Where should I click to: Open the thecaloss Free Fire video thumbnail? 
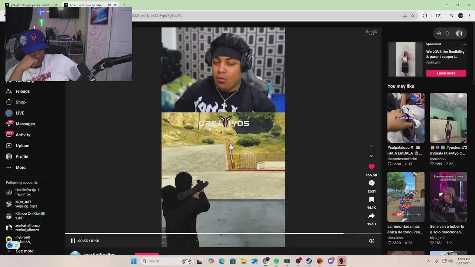click(x=406, y=197)
